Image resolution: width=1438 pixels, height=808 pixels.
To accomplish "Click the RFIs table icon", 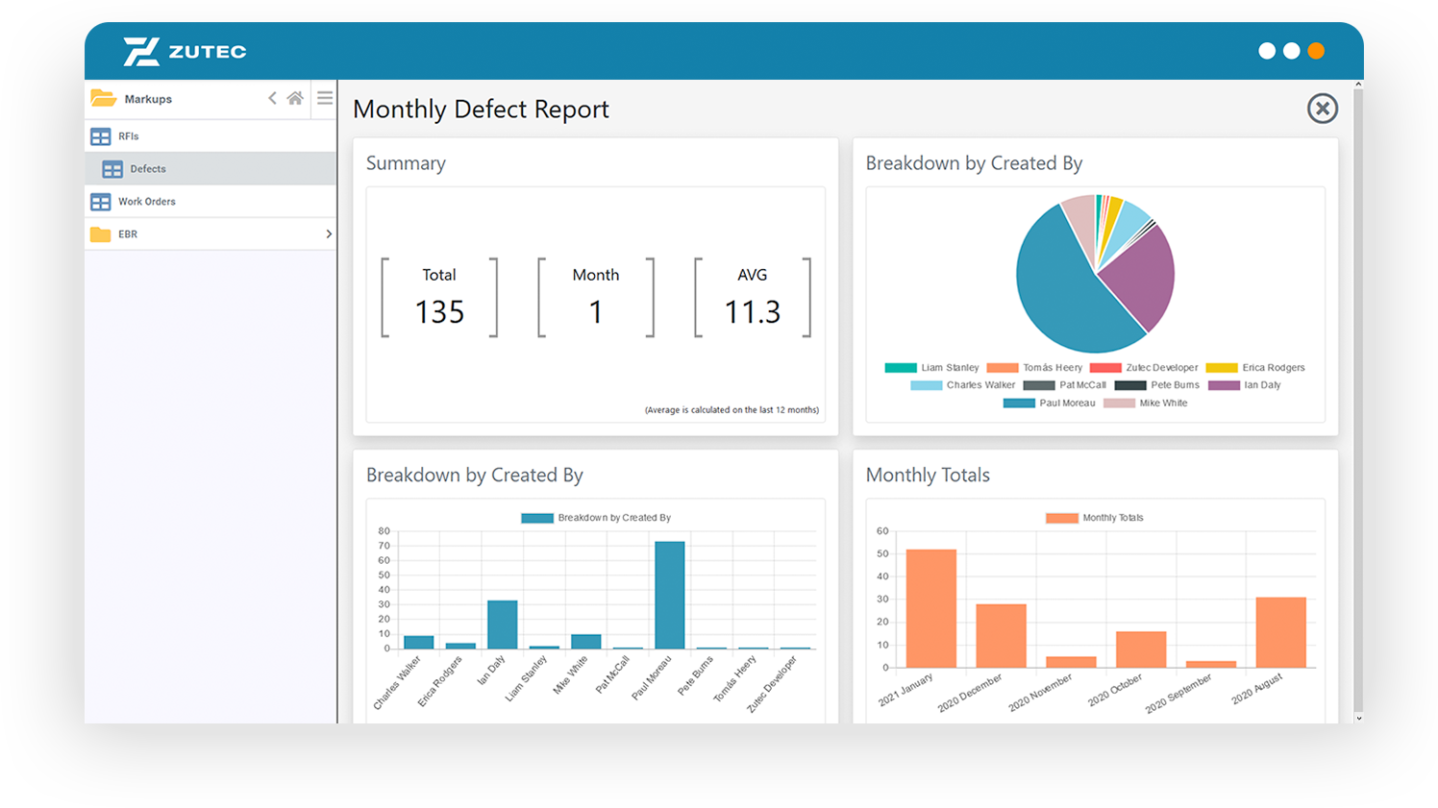I will 100,136.
